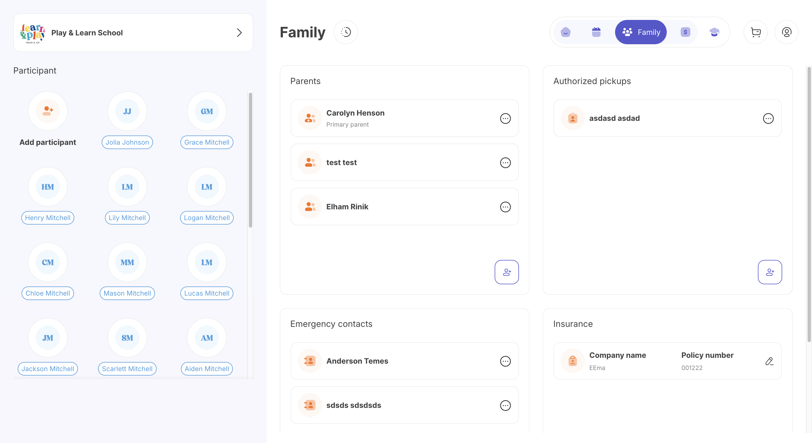
Task: Open the graduation cap nav icon
Action: coord(714,32)
